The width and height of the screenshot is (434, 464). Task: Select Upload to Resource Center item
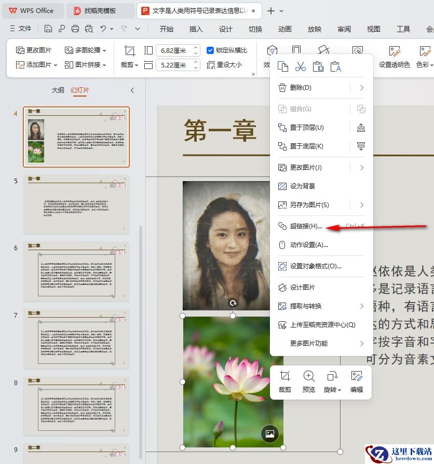[321, 324]
